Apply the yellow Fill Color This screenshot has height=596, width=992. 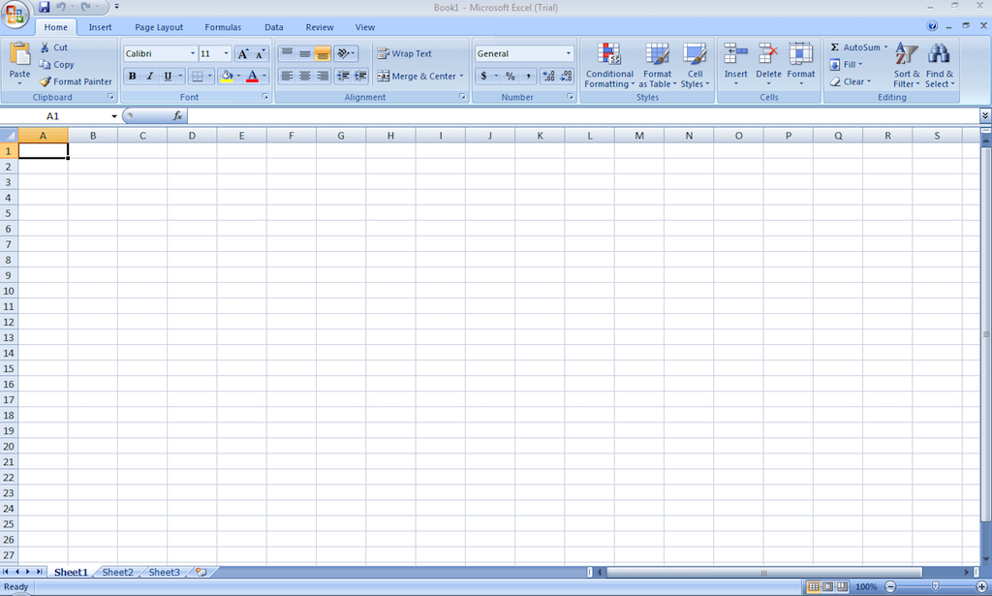pyautogui.click(x=227, y=76)
